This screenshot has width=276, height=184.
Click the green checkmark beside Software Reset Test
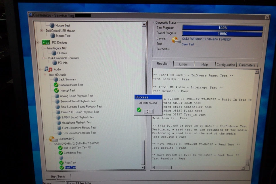56,85
